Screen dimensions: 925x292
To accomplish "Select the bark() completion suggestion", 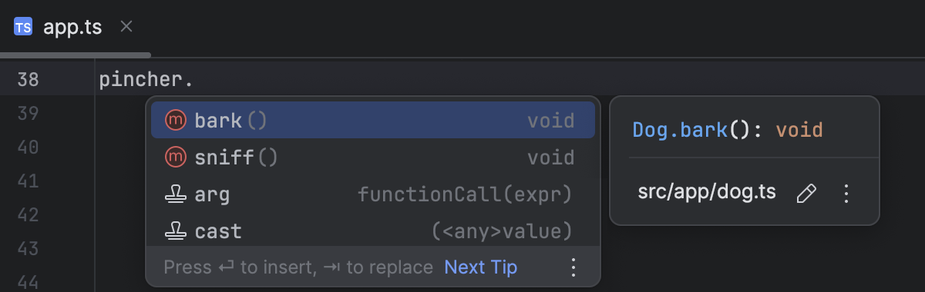I will [x=372, y=121].
